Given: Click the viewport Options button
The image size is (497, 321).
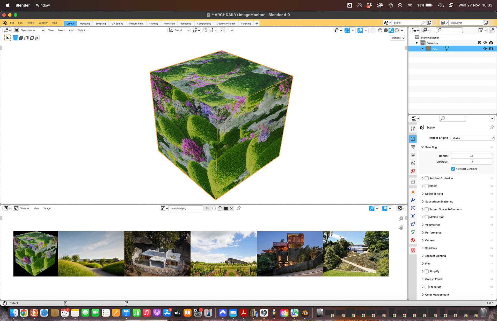Looking at the screenshot, I should click(398, 38).
